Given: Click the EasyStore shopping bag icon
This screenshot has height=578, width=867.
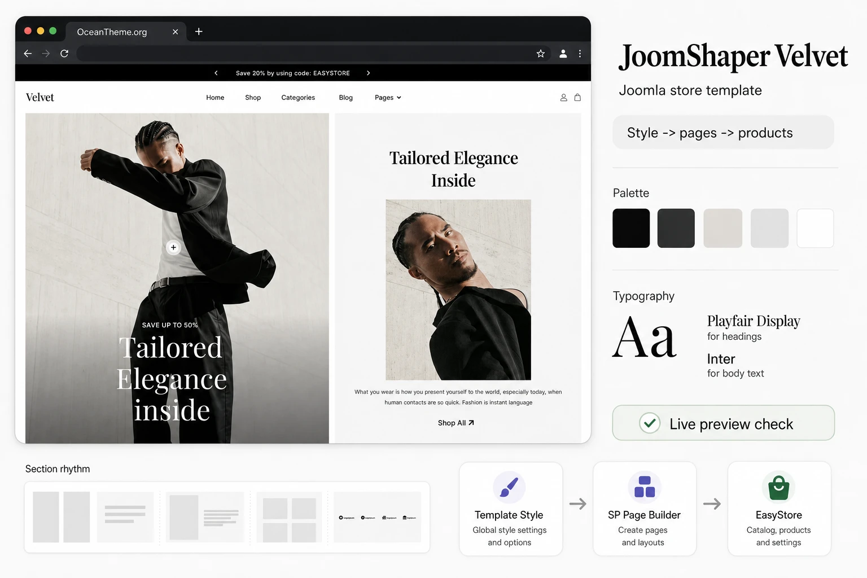Looking at the screenshot, I should 778,487.
